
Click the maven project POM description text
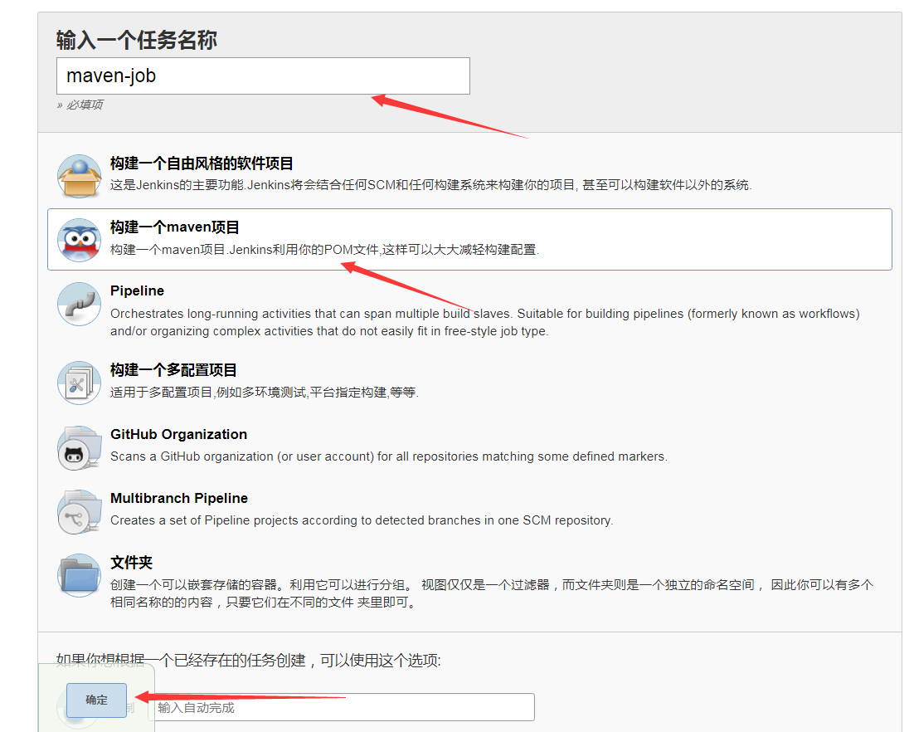(324, 250)
